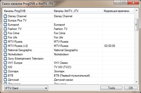This screenshot has height=93, width=141.
Task: Minimize the dialog window
Action: click(x=117, y=2)
